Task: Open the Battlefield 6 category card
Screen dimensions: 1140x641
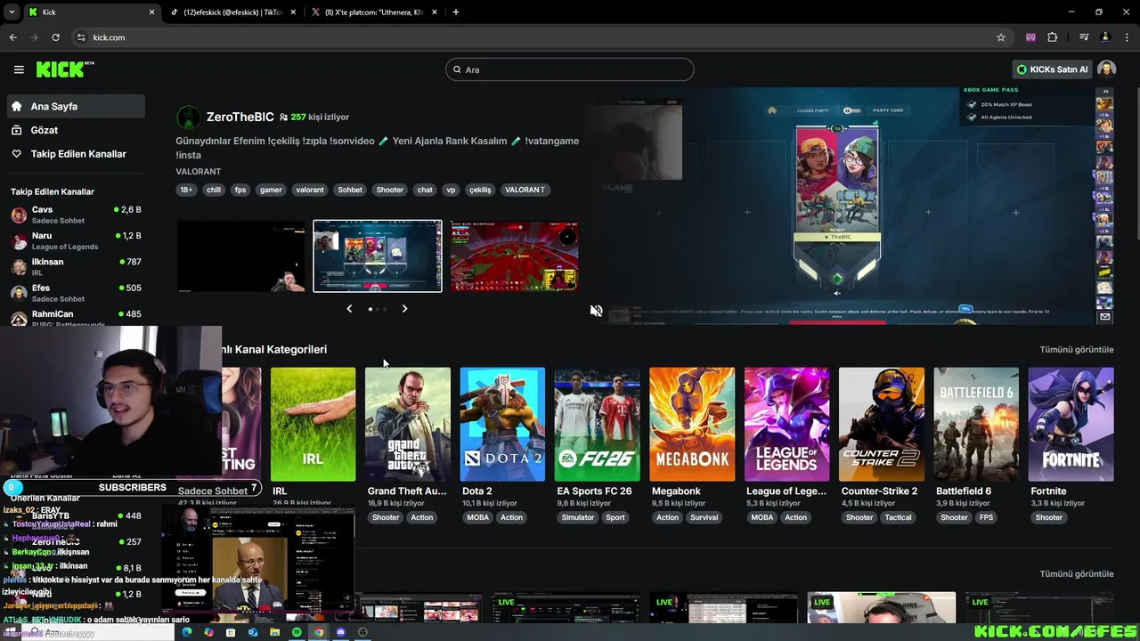Action: pos(976,425)
